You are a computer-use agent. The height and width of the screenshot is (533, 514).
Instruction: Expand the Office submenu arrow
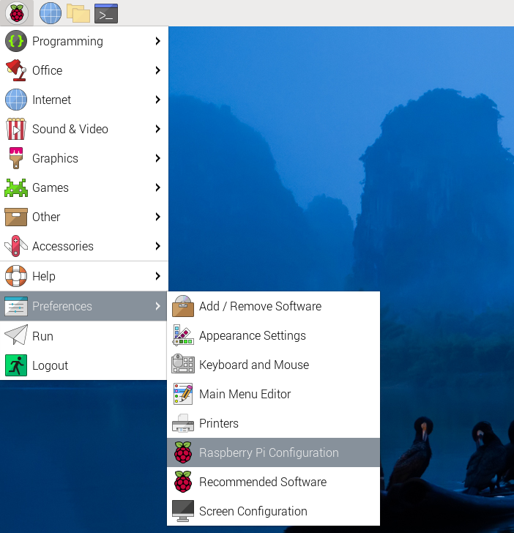tap(157, 70)
